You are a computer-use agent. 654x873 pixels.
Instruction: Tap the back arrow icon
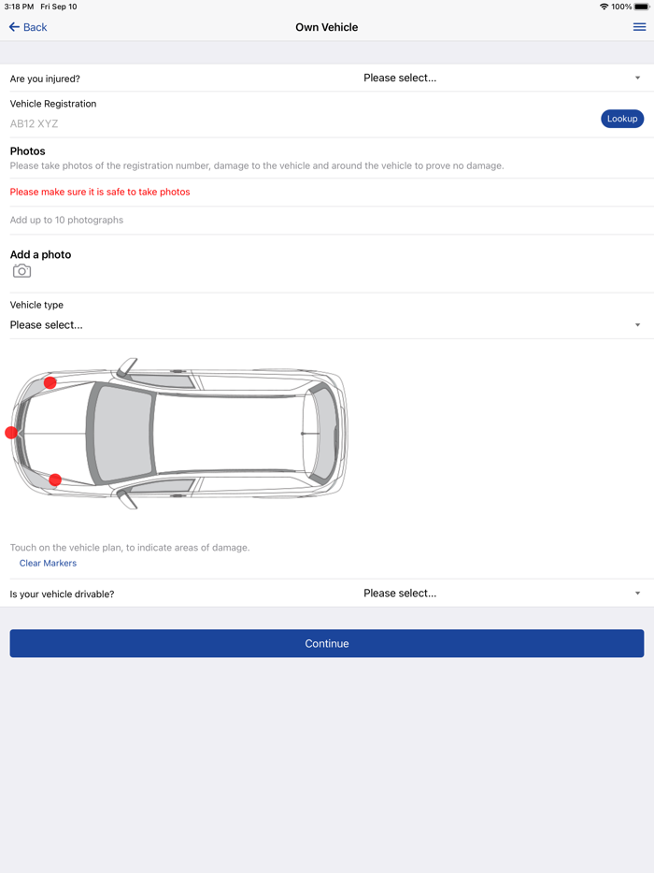click(14, 27)
